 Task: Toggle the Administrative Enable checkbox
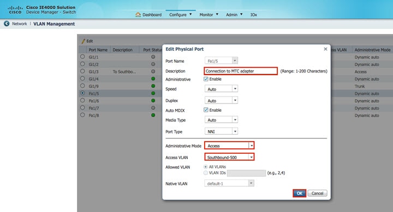click(x=206, y=79)
